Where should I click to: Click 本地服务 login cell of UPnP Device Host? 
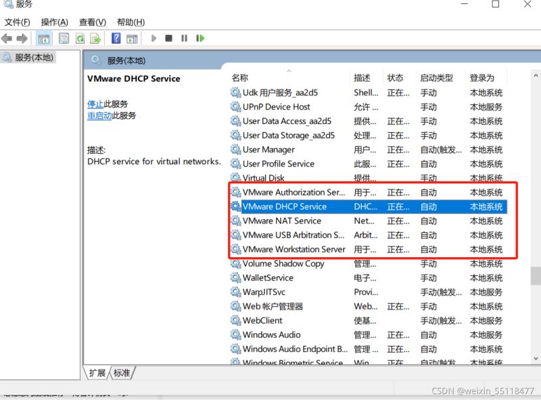[486, 107]
